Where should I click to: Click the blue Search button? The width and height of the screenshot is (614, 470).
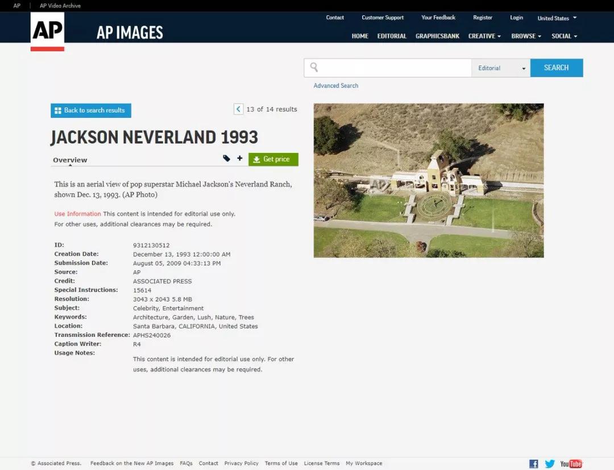[557, 68]
